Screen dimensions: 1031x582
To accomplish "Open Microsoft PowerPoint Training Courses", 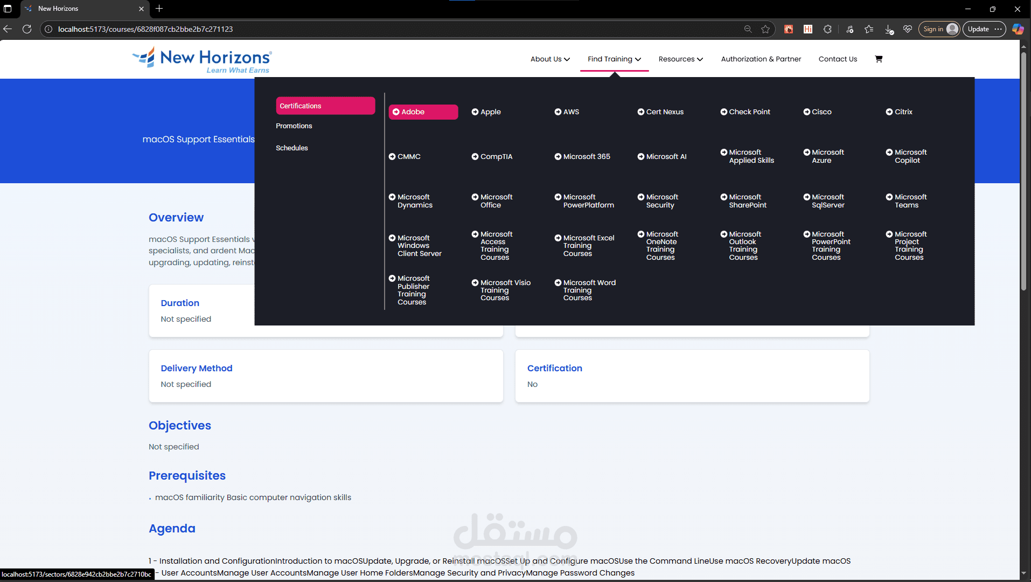I will click(x=827, y=246).
